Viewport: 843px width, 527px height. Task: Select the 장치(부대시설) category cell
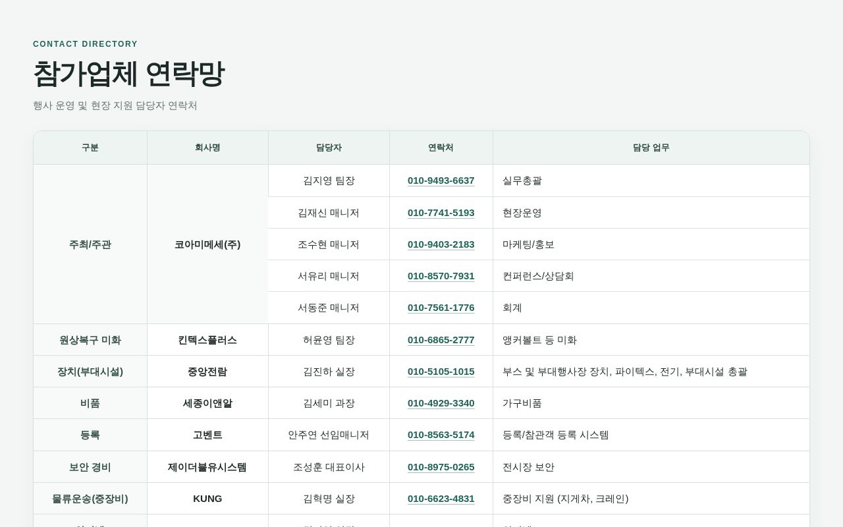(x=90, y=372)
